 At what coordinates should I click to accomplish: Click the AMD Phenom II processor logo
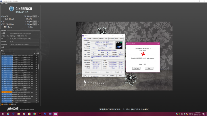[119, 45]
